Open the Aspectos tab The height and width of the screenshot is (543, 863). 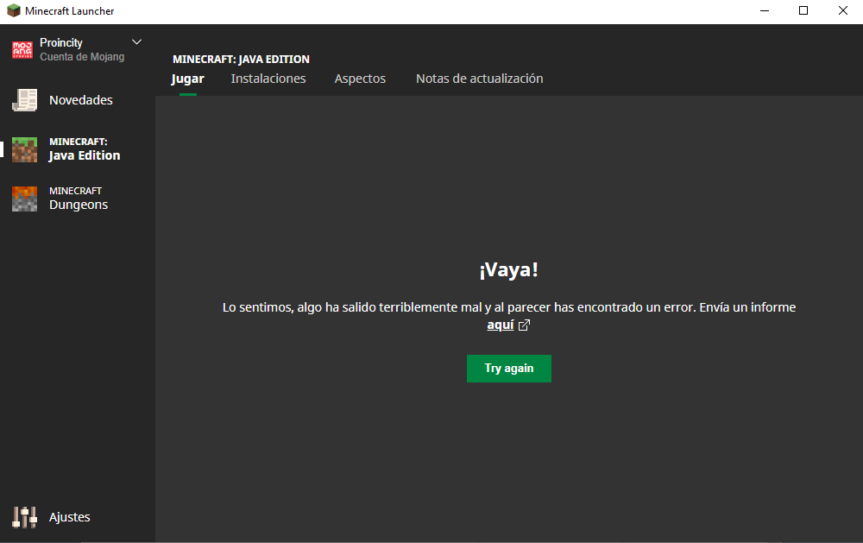[x=360, y=79]
